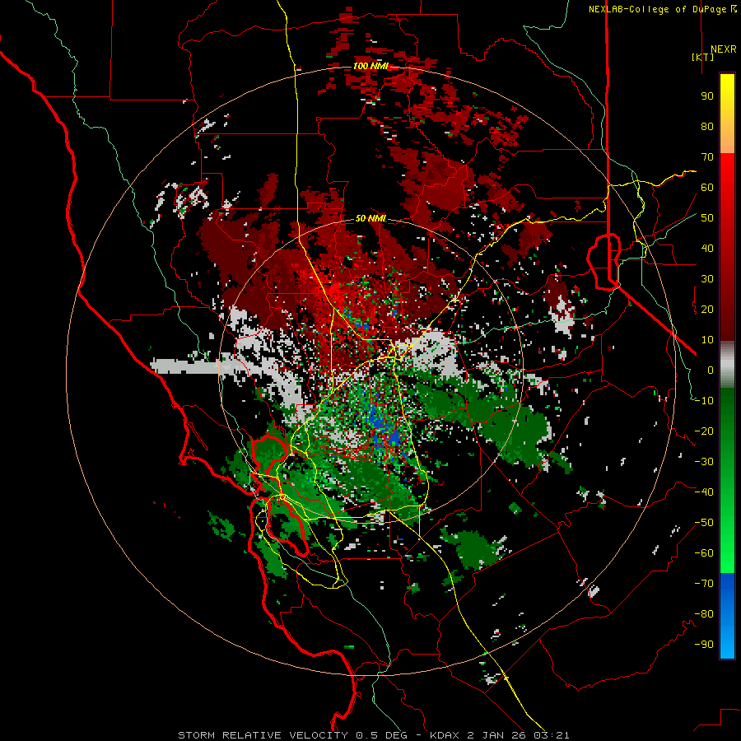Click the "50 NMI" range ring label
Image resolution: width=741 pixels, height=741 pixels.
coord(370,218)
